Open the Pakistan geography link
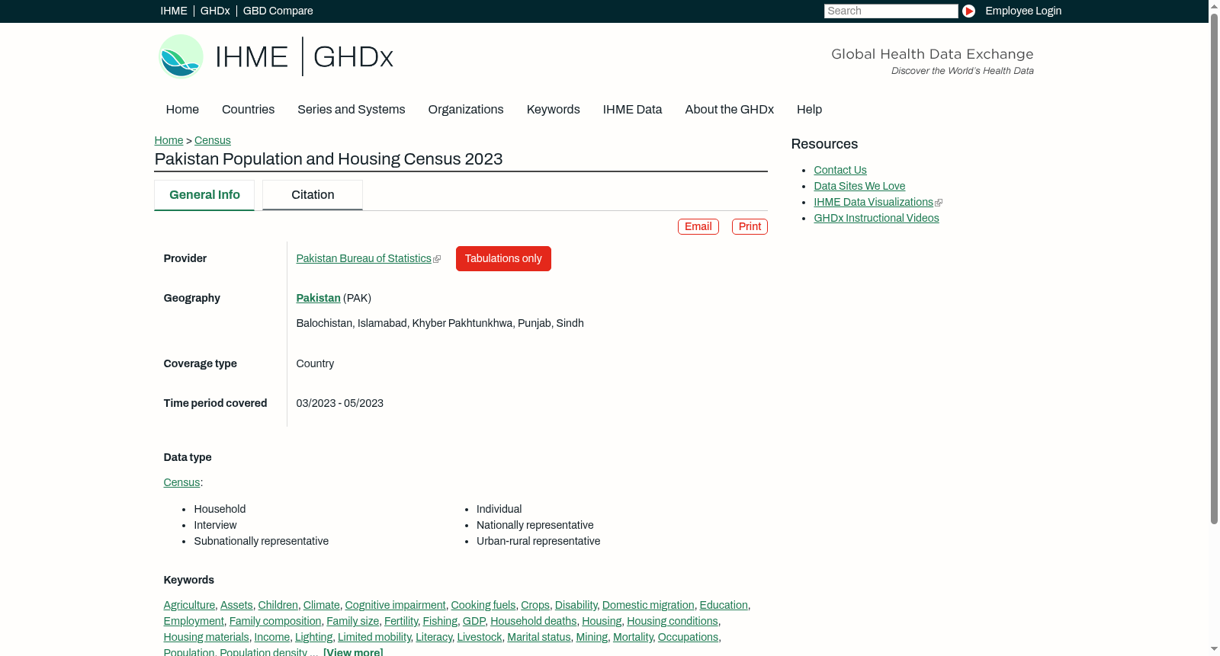Screen dimensions: 1220x656 pos(318,298)
